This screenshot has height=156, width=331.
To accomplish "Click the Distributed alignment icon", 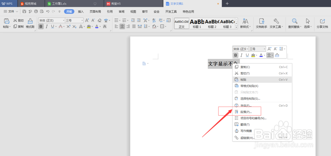I will tap(140, 26).
